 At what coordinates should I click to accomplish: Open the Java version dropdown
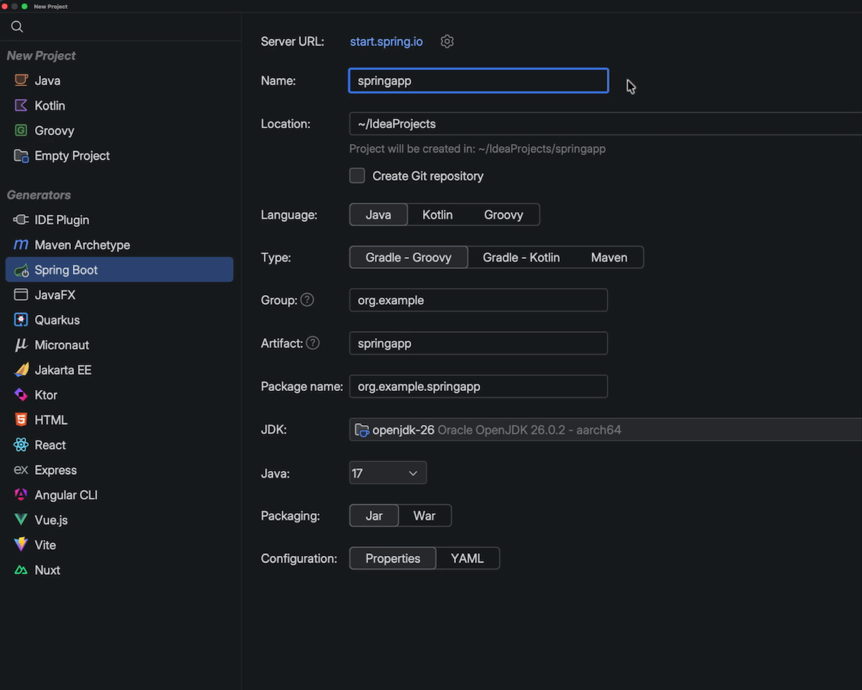coord(388,473)
